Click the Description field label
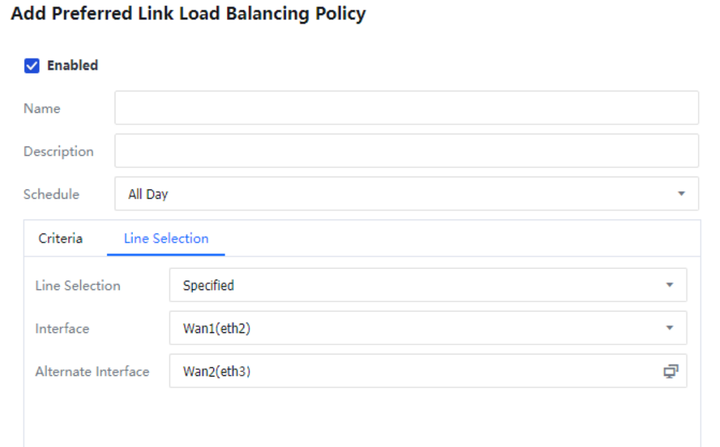 point(59,151)
